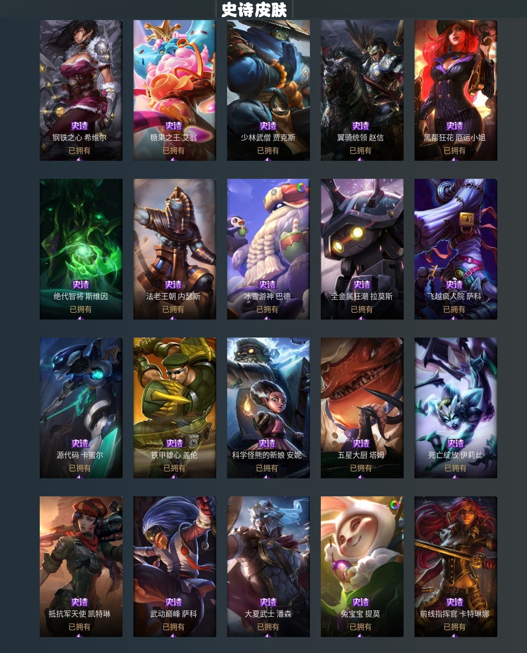Click the 少林武僧 贾克斯 skin card
The image size is (527, 653).
point(269,90)
